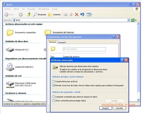The height and width of the screenshot is (114, 142).
Task: Click the Unidades de disco duro heading
Action: click(17, 41)
